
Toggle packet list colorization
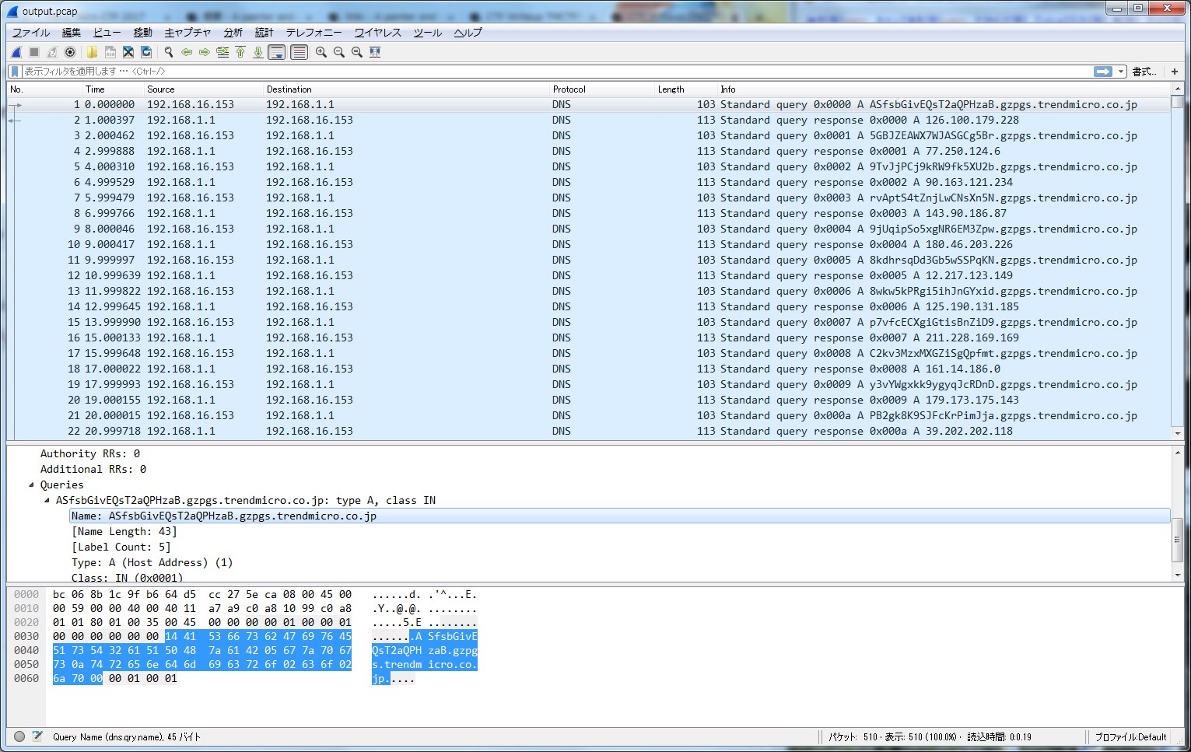click(299, 52)
